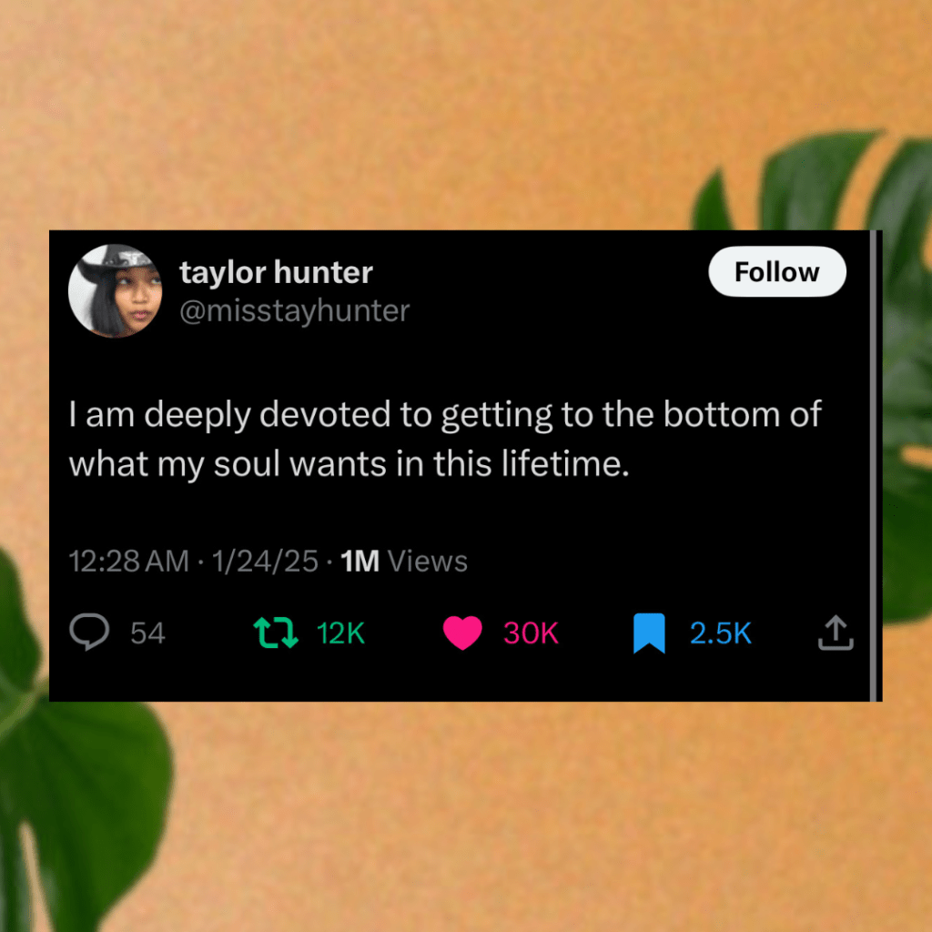Select the 1/24/25 post date
932x932 pixels.
click(x=264, y=561)
